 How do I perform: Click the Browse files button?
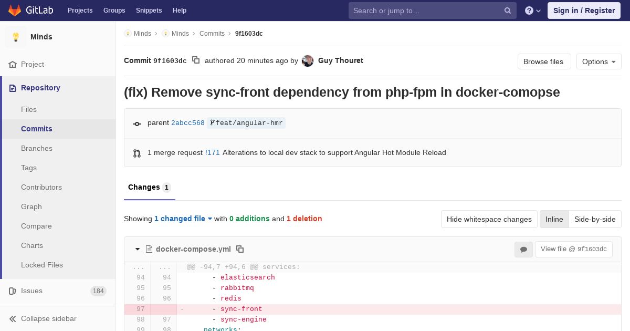pyautogui.click(x=543, y=61)
